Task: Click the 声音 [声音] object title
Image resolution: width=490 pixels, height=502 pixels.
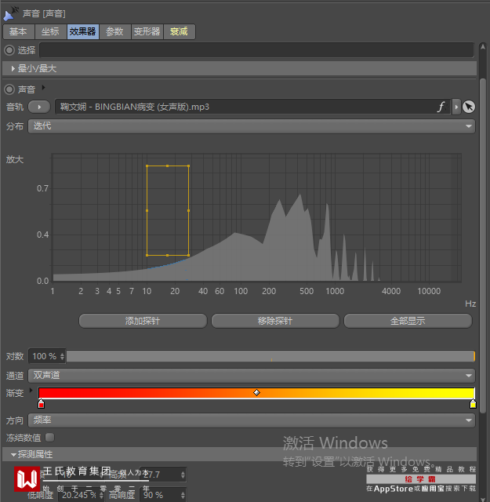Action: point(44,14)
